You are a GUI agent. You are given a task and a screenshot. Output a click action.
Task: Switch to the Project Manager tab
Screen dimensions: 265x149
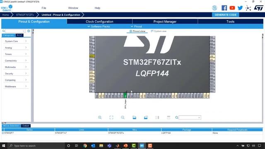[x=165, y=22]
